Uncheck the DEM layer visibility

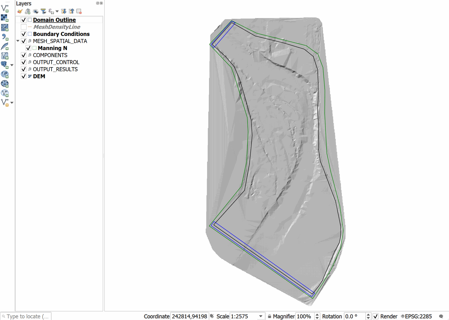(24, 76)
